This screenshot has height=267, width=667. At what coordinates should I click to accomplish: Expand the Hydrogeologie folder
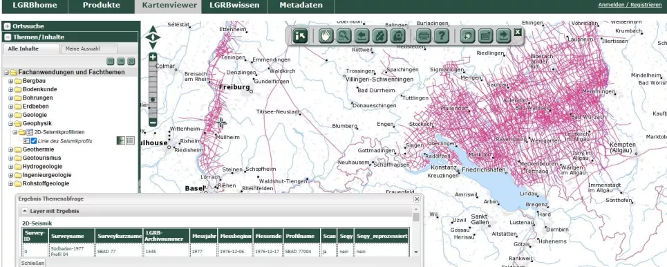(10, 167)
